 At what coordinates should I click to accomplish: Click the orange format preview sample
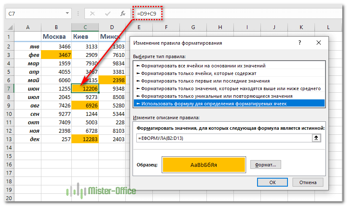coord(203,165)
